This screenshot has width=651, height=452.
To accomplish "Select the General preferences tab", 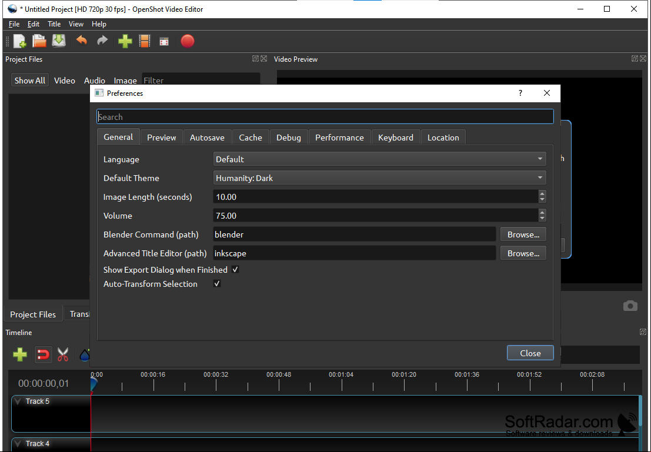I will (118, 137).
